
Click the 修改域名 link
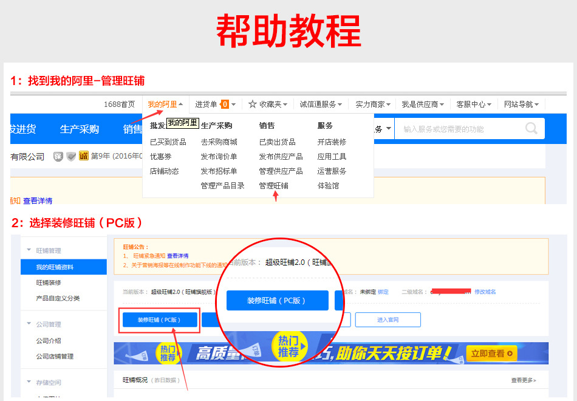485,292
